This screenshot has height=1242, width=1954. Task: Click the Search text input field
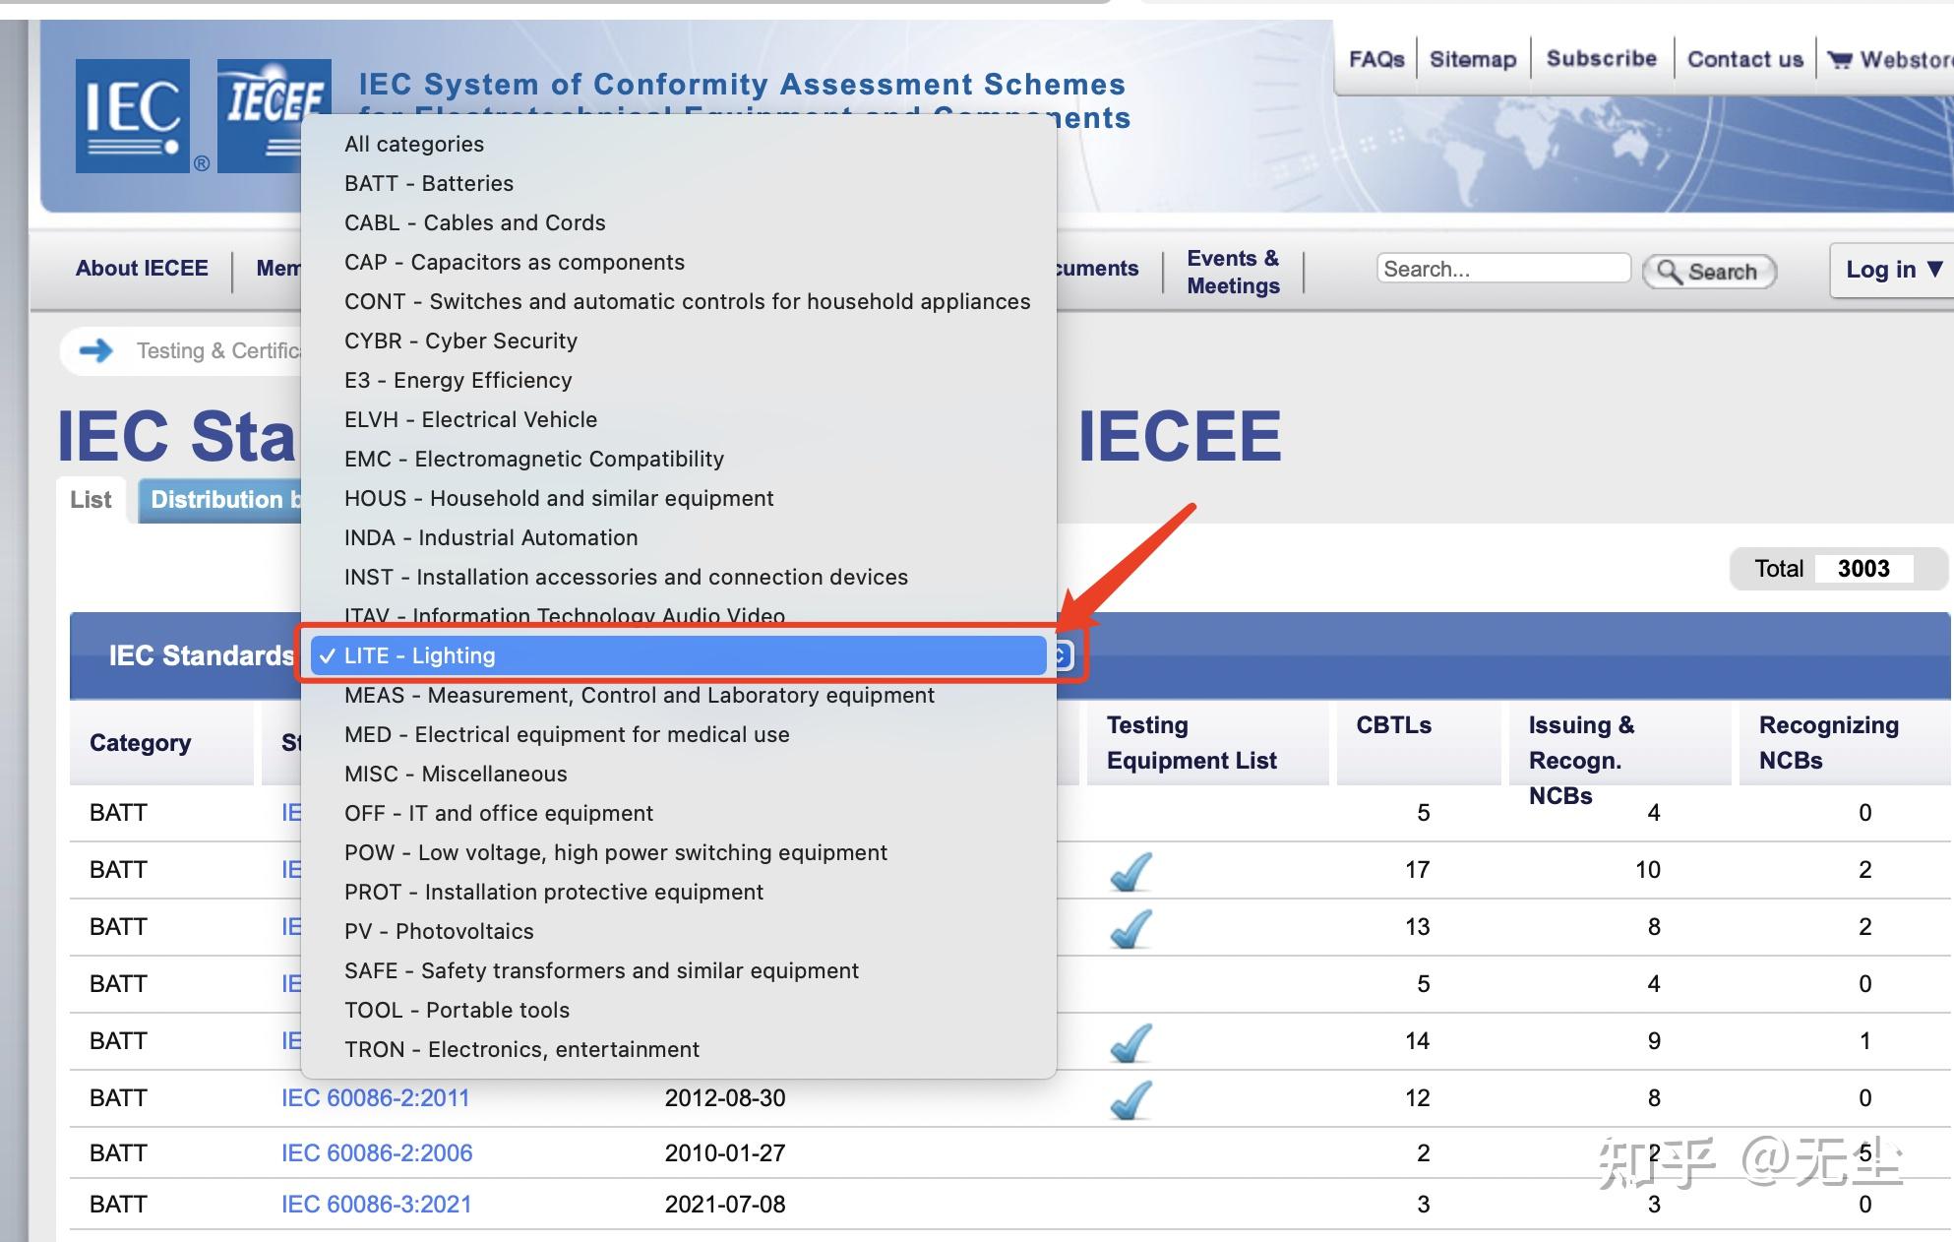(x=1502, y=269)
